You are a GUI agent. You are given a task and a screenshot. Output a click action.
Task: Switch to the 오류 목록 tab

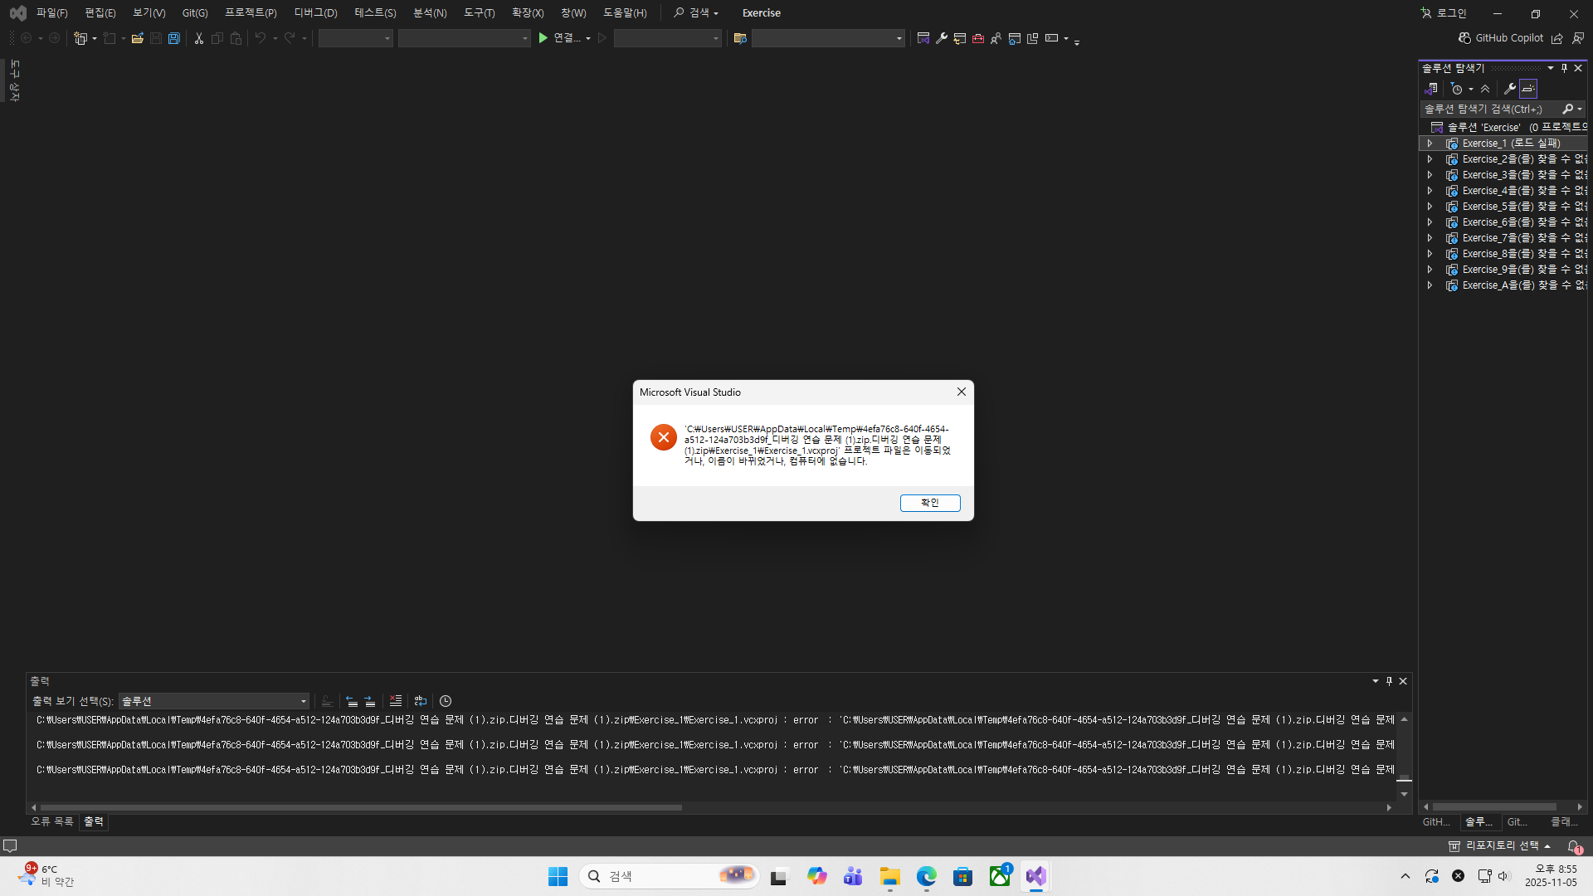click(x=51, y=821)
